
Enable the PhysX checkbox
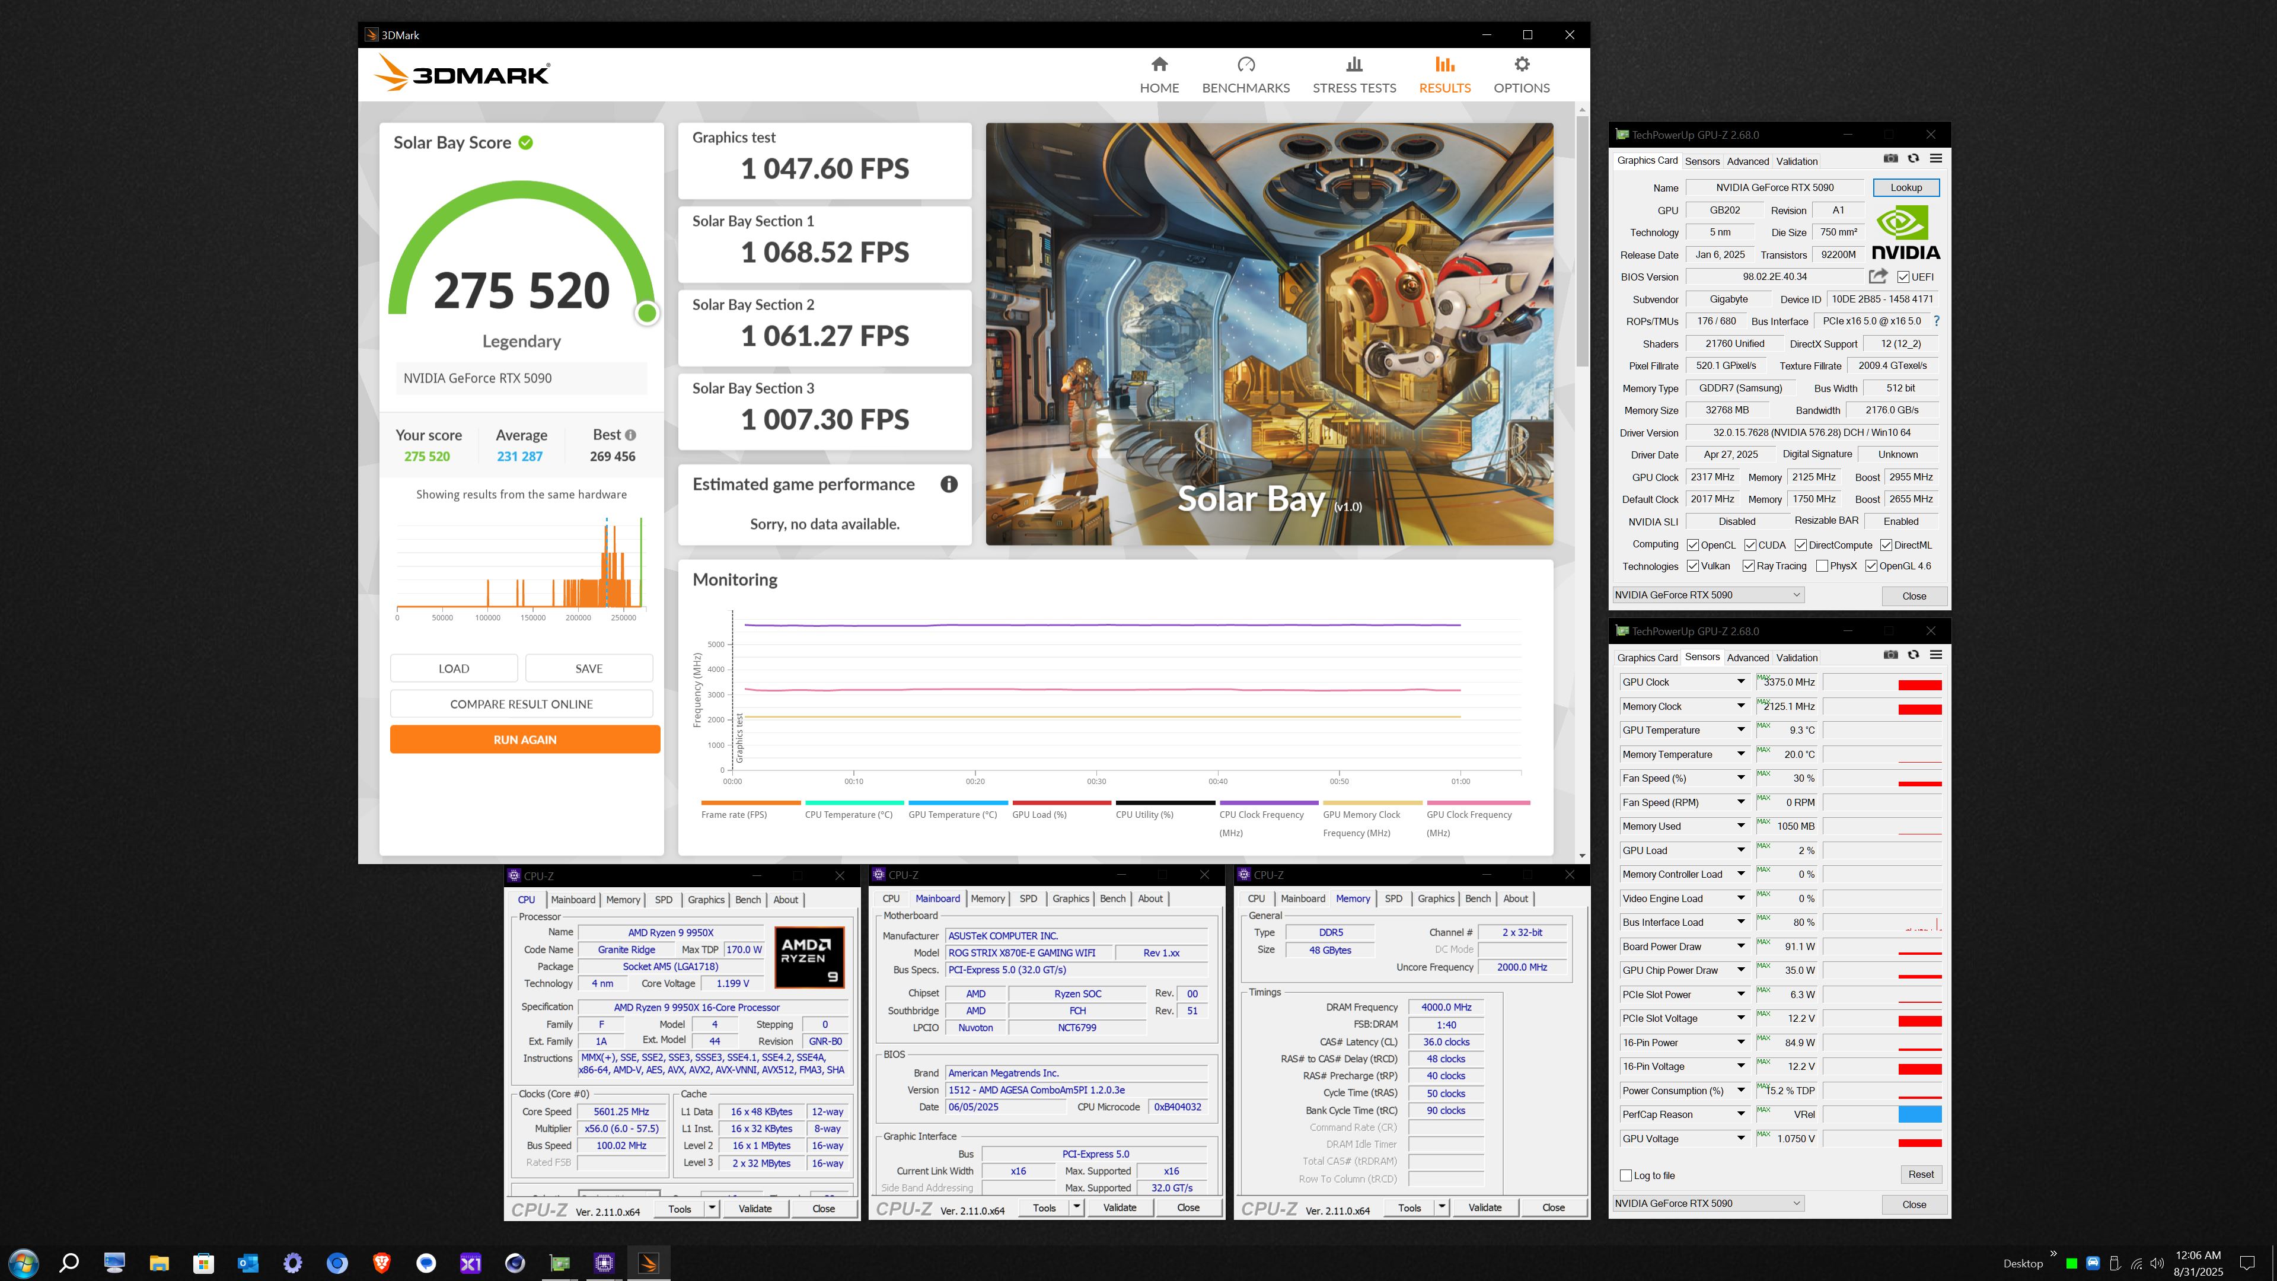[x=1822, y=566]
